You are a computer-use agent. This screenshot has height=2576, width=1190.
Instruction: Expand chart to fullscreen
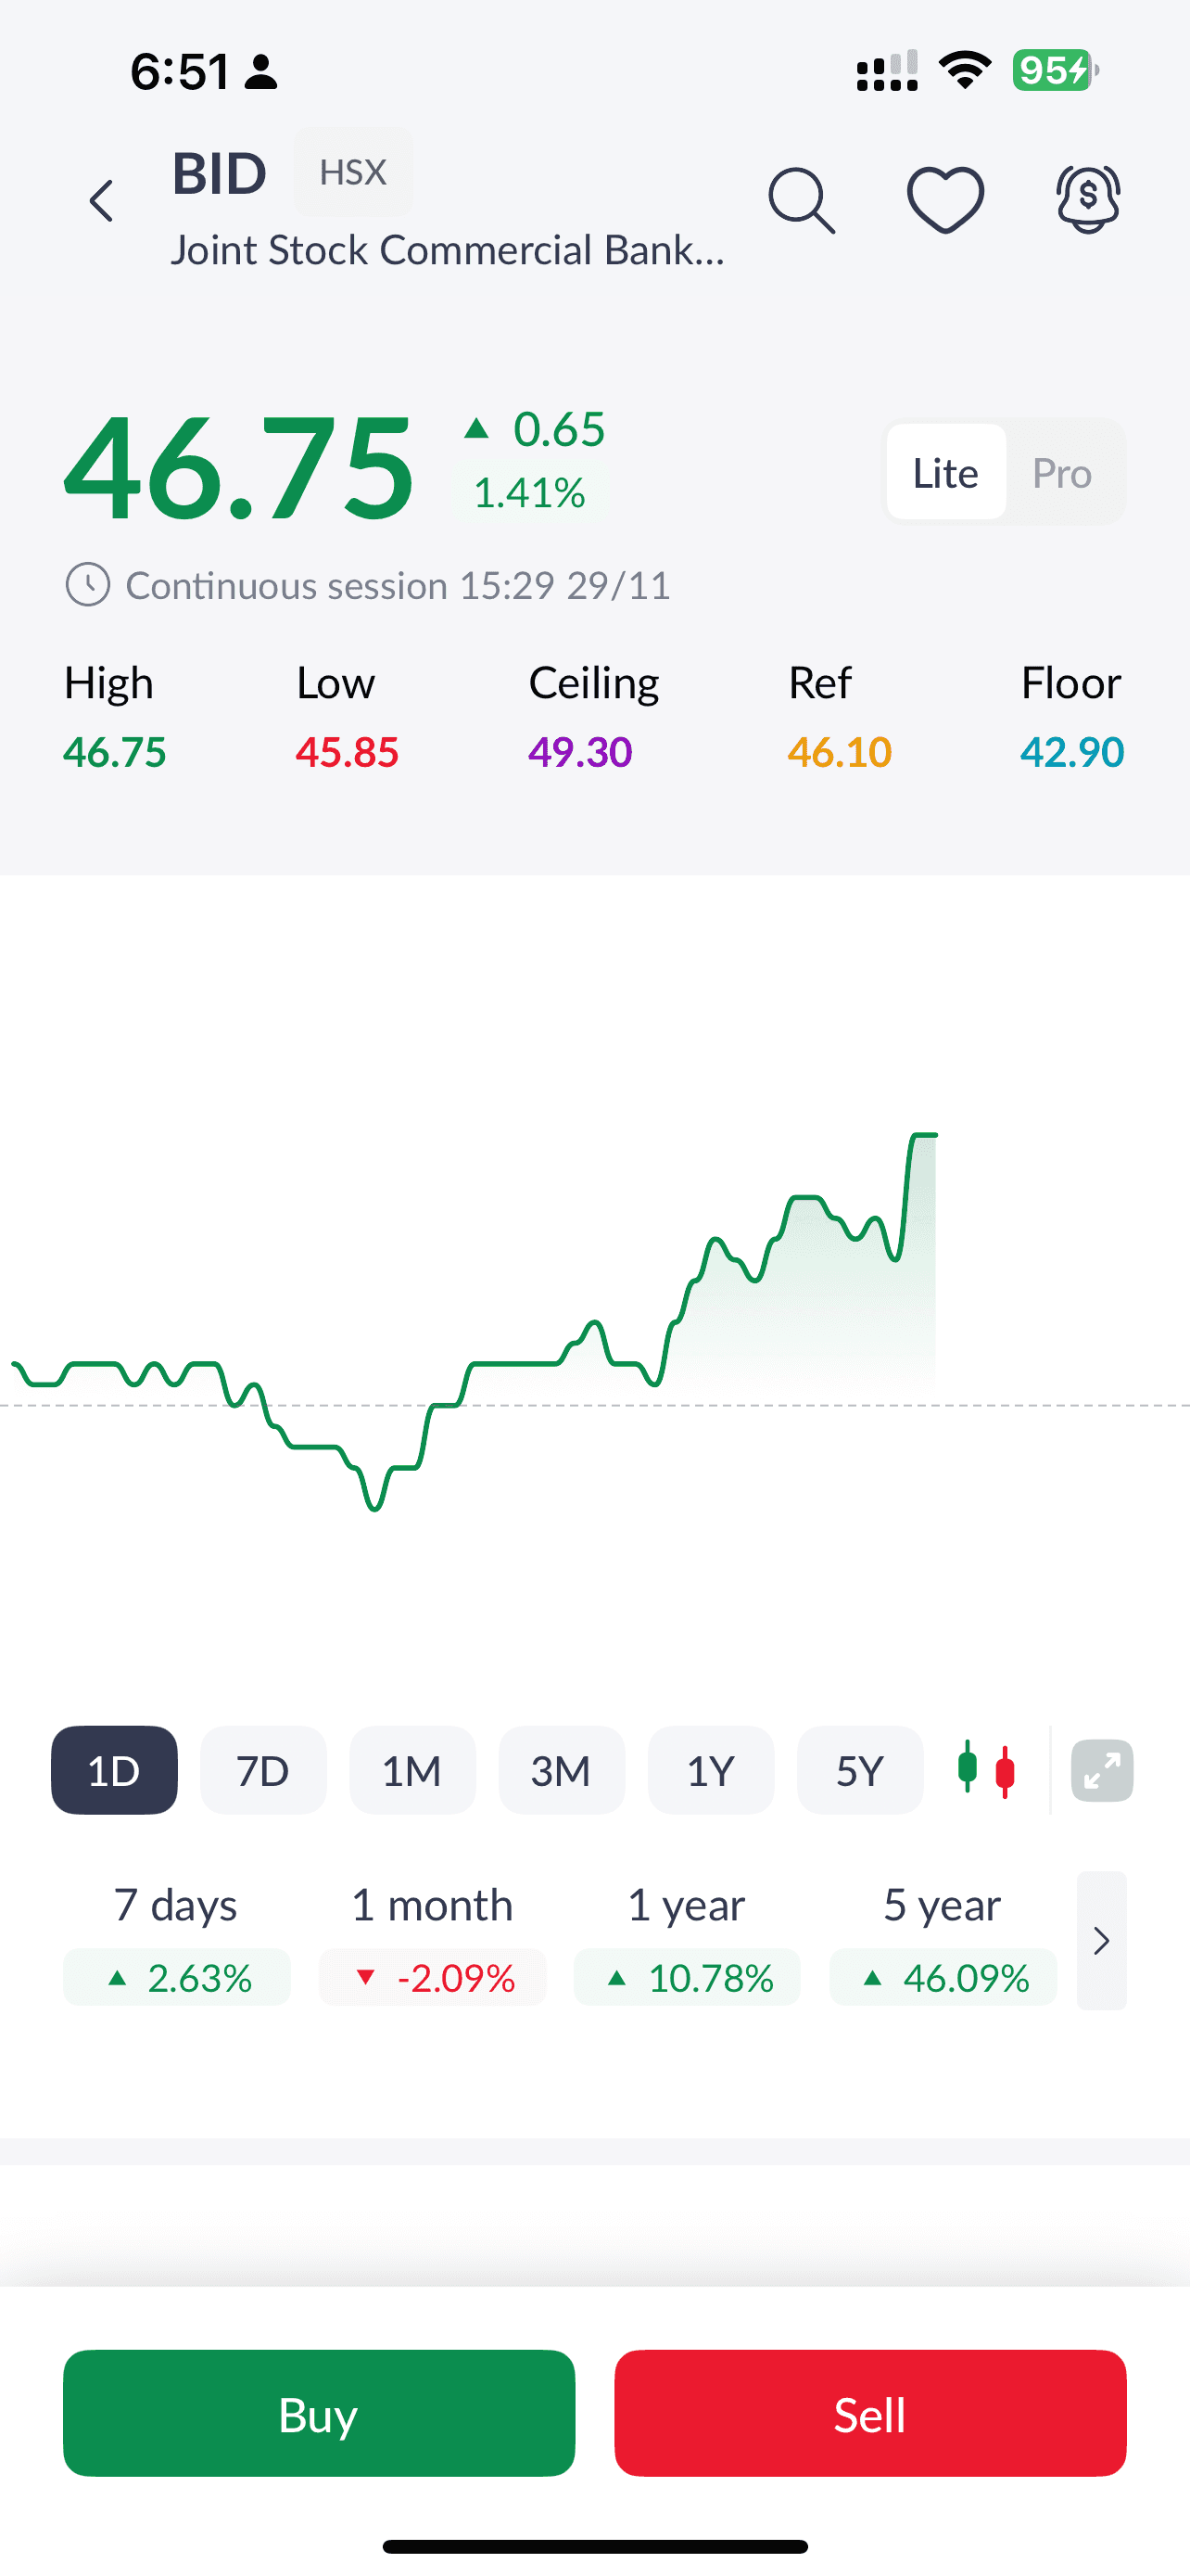coord(1101,1771)
